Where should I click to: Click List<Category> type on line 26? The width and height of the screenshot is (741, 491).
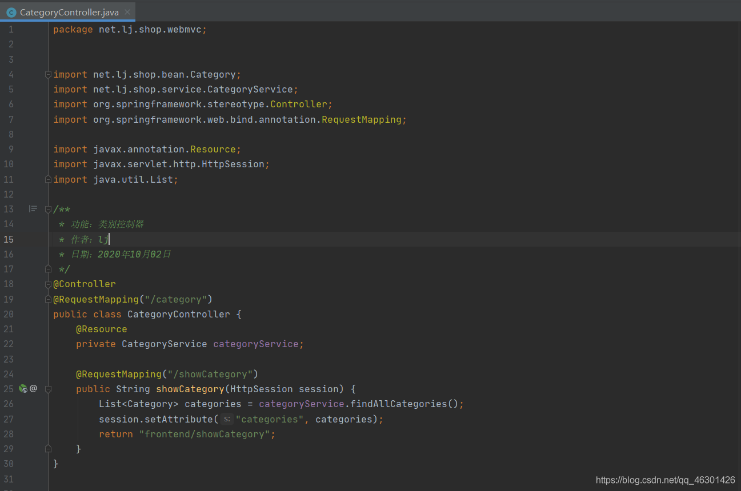[x=139, y=404]
